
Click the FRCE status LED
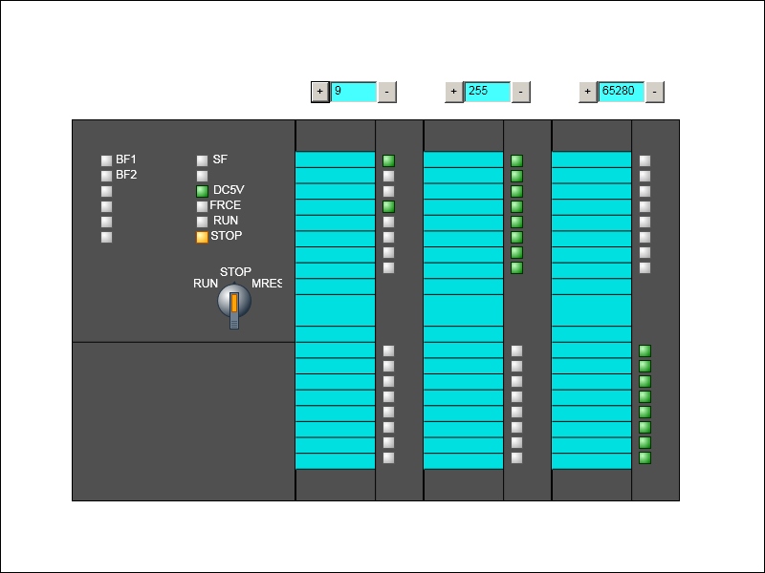(x=202, y=206)
